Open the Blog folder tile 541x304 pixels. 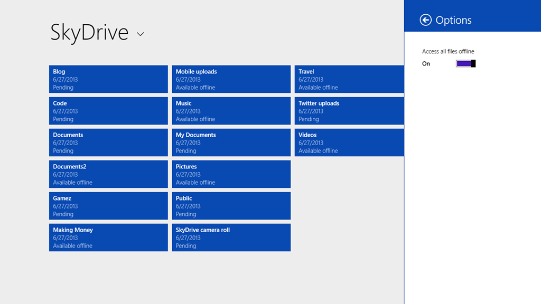click(108, 79)
